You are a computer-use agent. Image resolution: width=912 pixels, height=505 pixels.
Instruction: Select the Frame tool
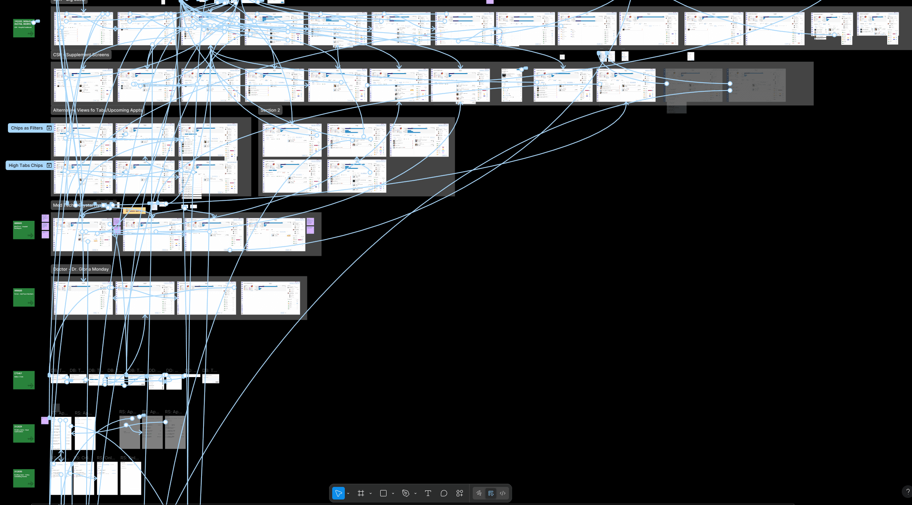tap(361, 493)
